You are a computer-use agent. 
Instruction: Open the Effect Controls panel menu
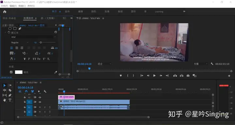pyautogui.click(x=36, y=18)
